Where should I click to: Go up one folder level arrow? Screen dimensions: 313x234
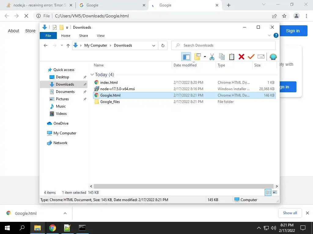click(x=68, y=46)
